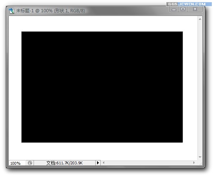214x177 pixels.
Task: Click the white canvas area above black shape
Action: click(102, 24)
